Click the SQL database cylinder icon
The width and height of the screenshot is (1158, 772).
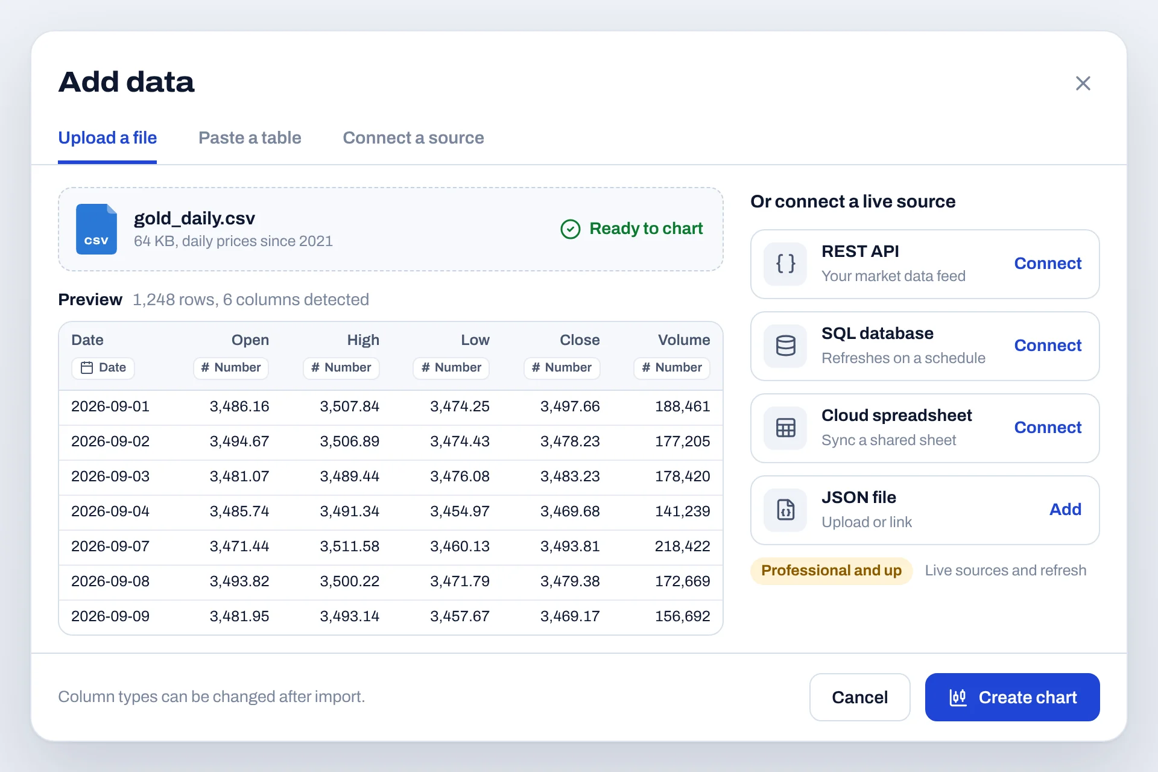tap(785, 346)
